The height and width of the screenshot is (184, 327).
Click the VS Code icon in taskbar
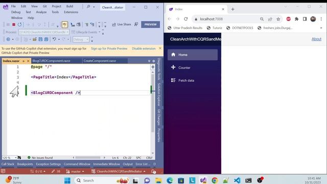click(237, 180)
